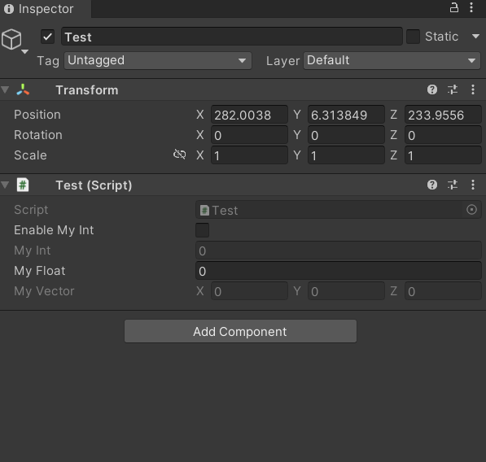The image size is (486, 462).
Task: Select the Inspector tab
Action: pos(46,9)
